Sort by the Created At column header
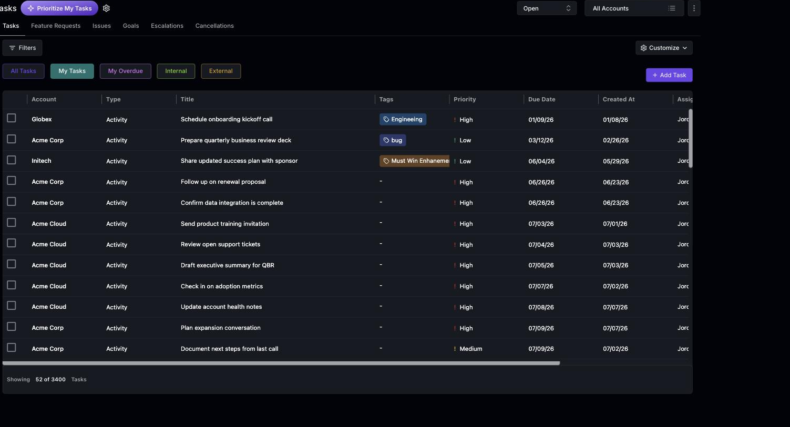 (619, 99)
